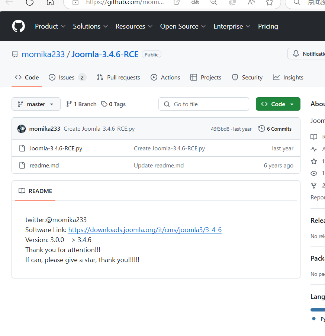Screen dimensions: 325x336
Task: Add this page to favorites with the star icon
Action: pyautogui.click(x=270, y=2)
